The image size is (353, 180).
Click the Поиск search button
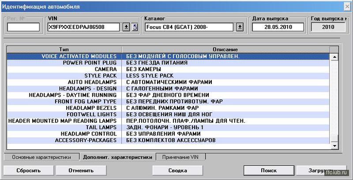click(269, 171)
